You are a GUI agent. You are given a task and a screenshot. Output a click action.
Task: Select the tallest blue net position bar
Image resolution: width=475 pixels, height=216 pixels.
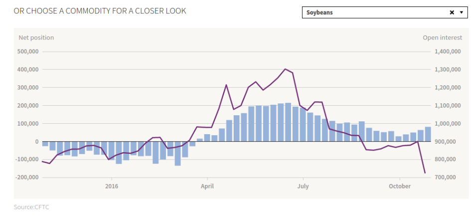[x=288, y=122]
